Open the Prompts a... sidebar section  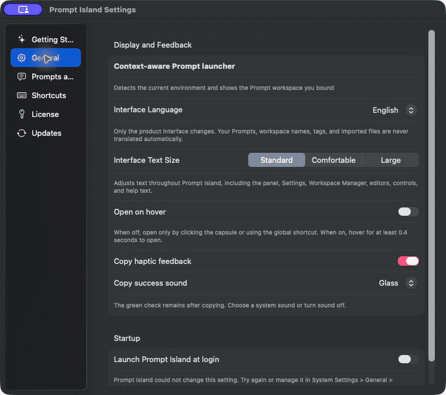46,76
